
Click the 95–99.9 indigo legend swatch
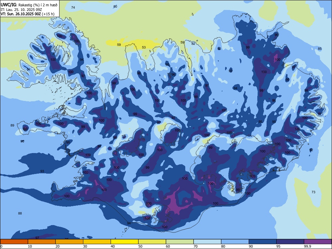click(x=290, y=242)
